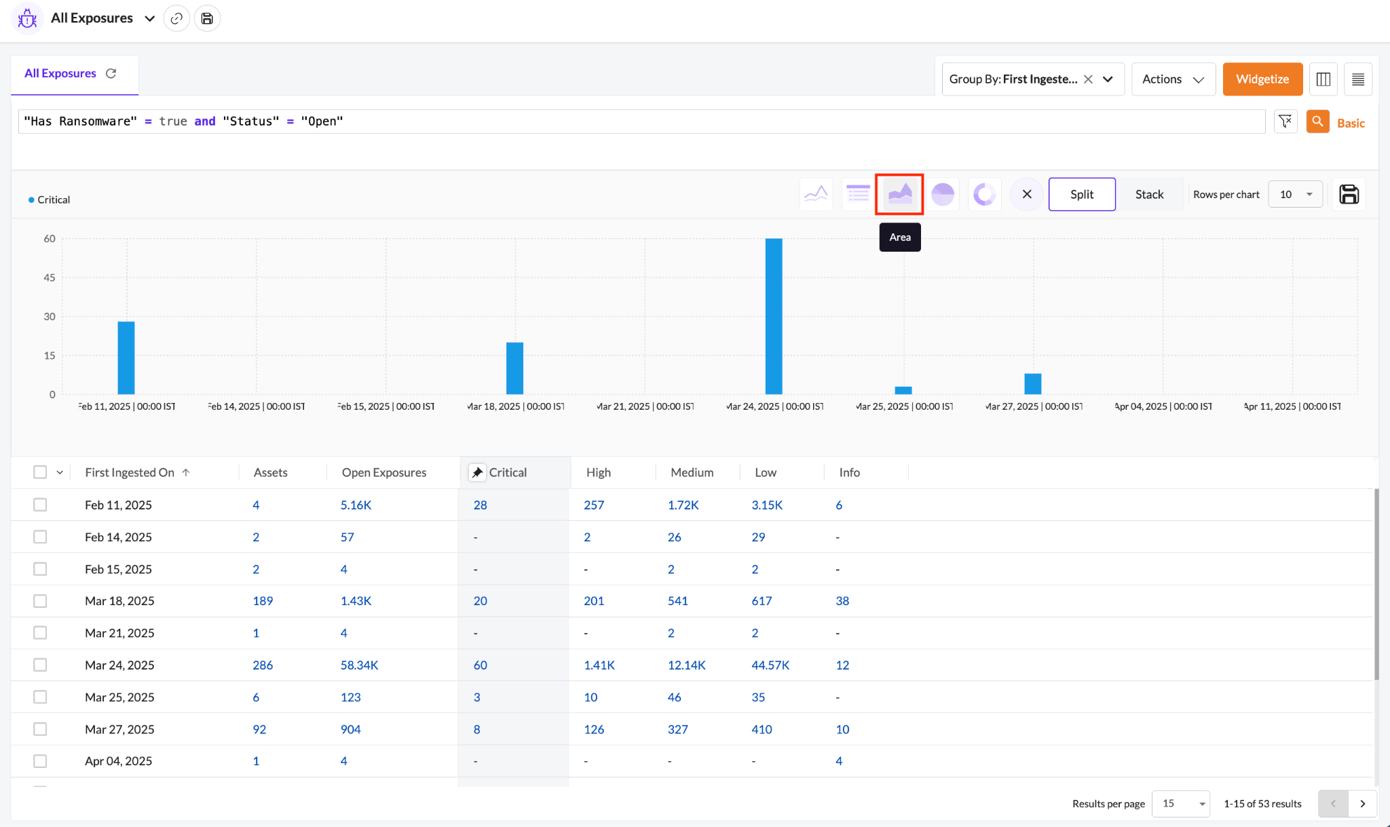The height and width of the screenshot is (827, 1390).
Task: Open Rows per chart dropdown
Action: [x=1295, y=195]
